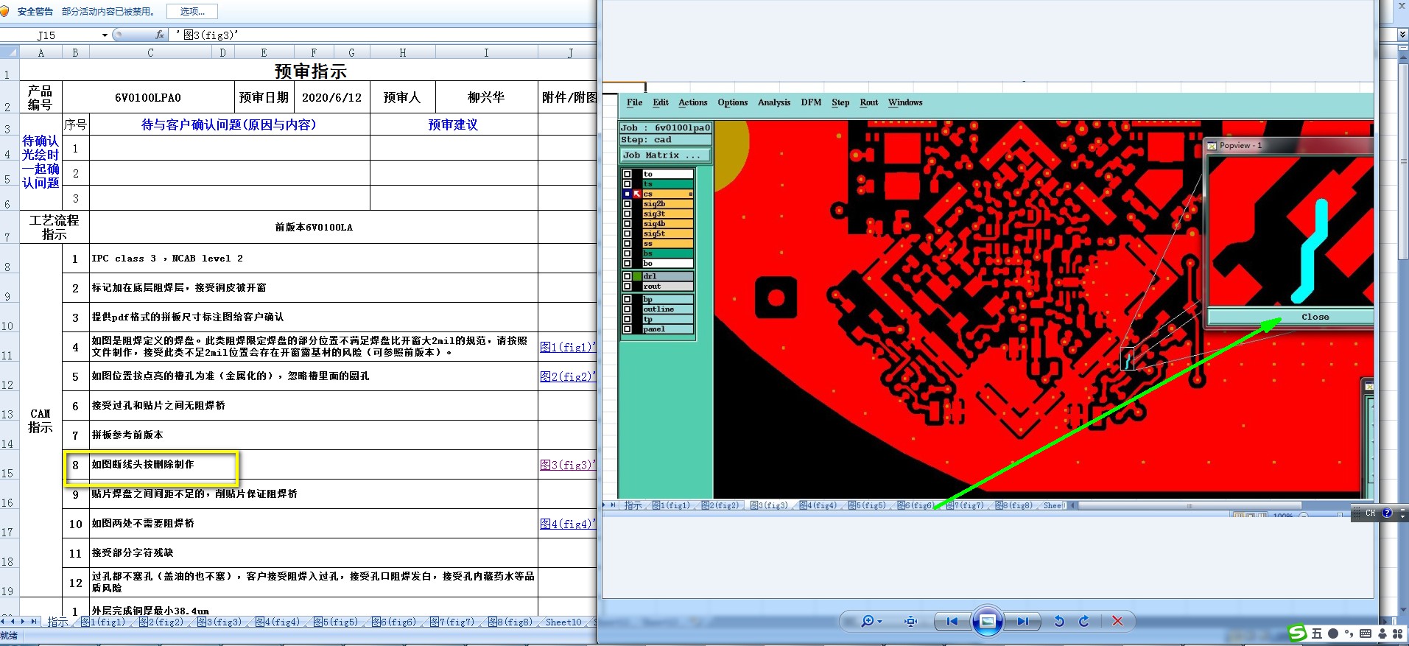This screenshot has width=1409, height=646.
Task: Select column C header
Action: 150,52
